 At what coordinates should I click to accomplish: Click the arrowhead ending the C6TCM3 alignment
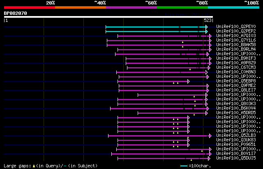click(209, 68)
